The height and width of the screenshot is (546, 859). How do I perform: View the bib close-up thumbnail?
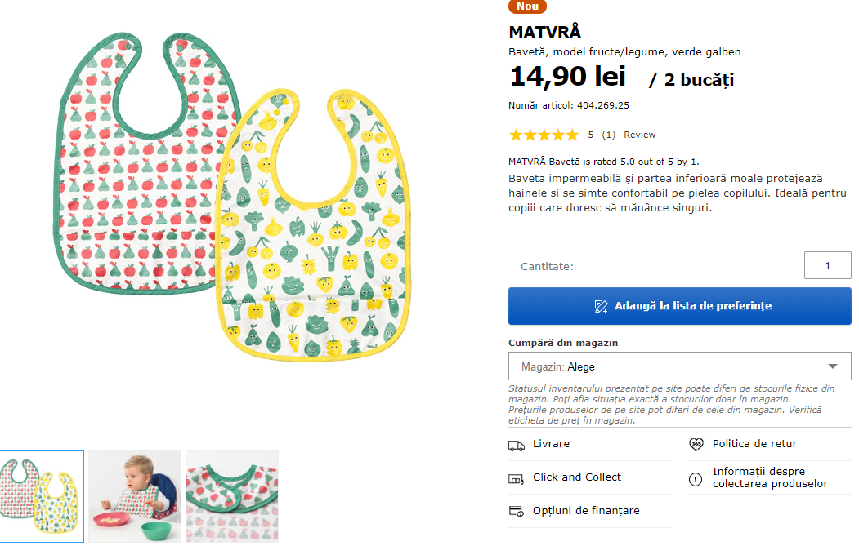232,495
